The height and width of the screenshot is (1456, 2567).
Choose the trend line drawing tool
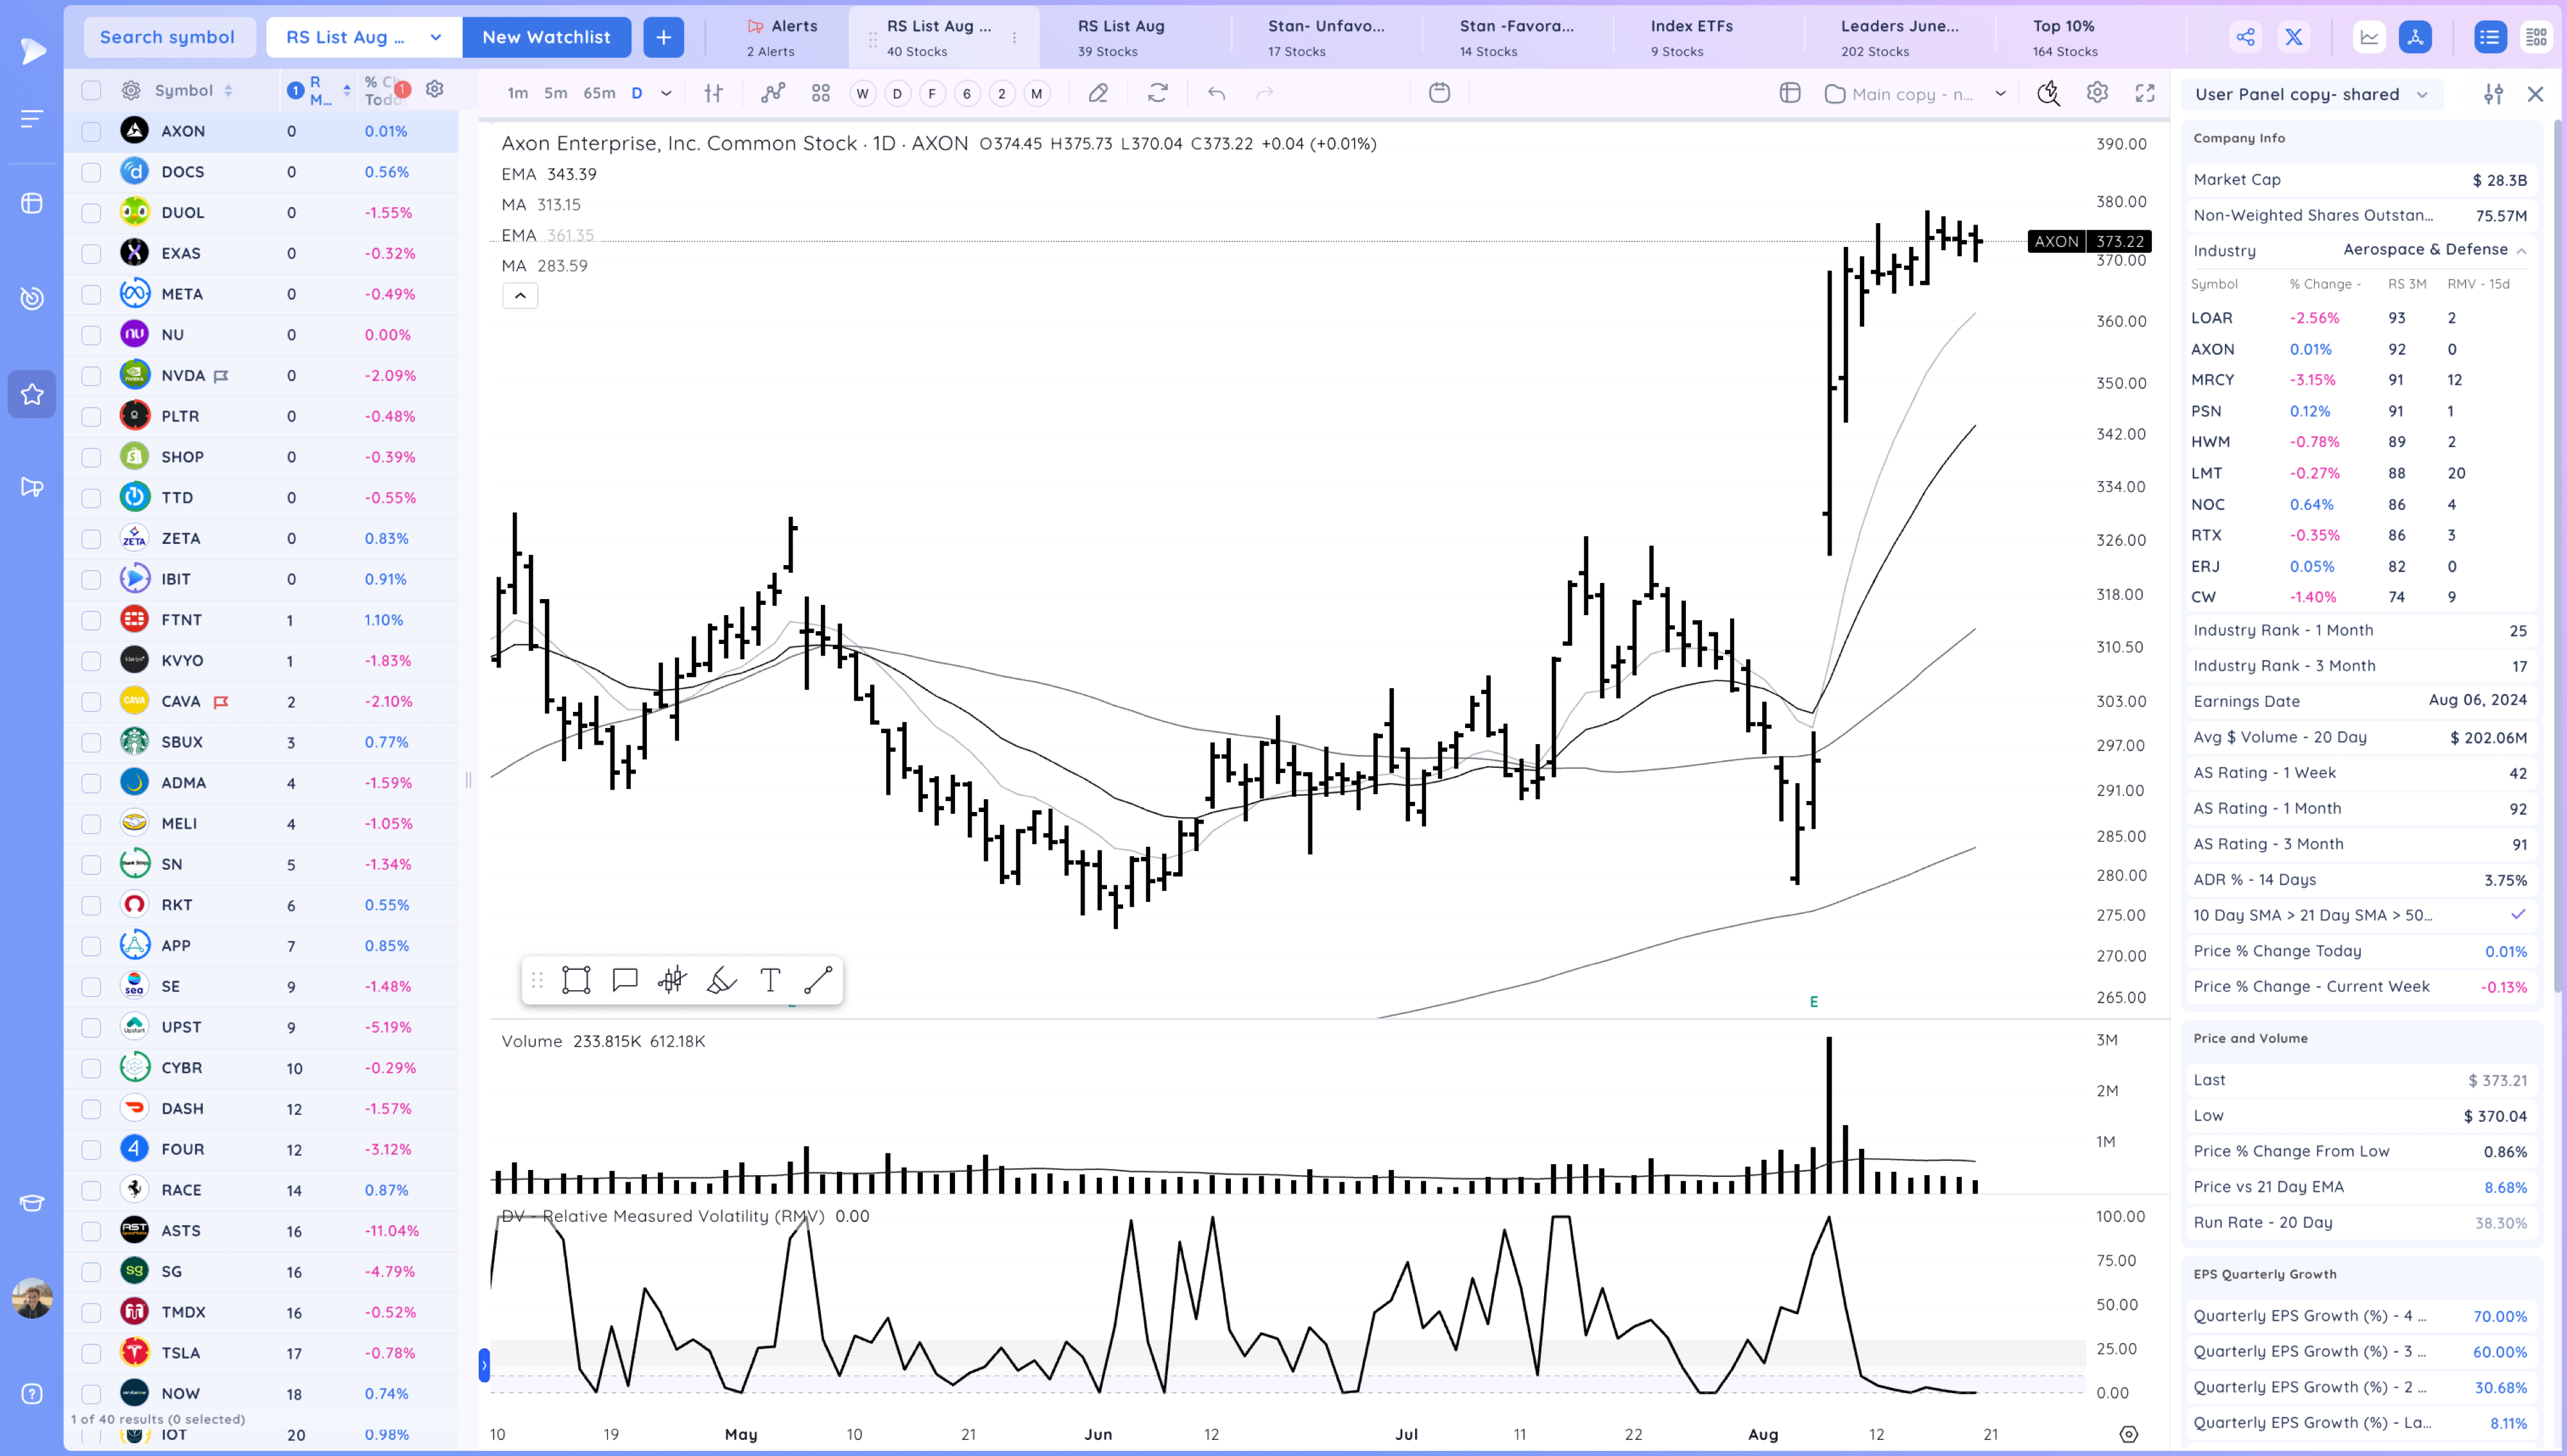click(818, 980)
